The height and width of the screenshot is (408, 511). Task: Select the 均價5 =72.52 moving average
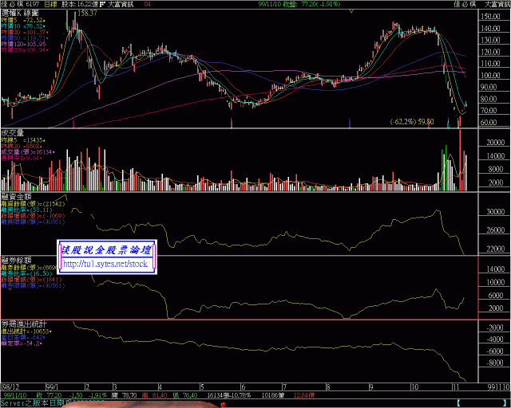point(23,20)
